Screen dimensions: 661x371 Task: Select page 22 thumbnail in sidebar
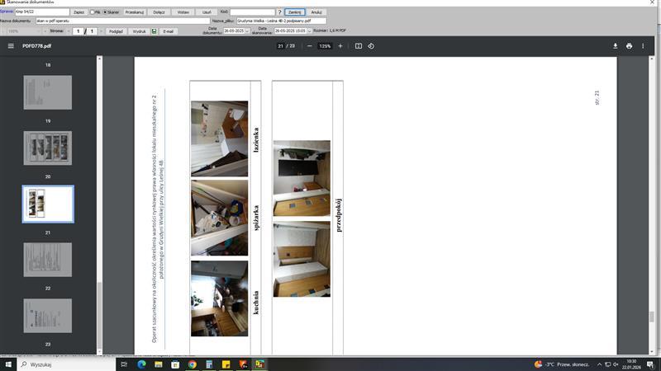48,260
